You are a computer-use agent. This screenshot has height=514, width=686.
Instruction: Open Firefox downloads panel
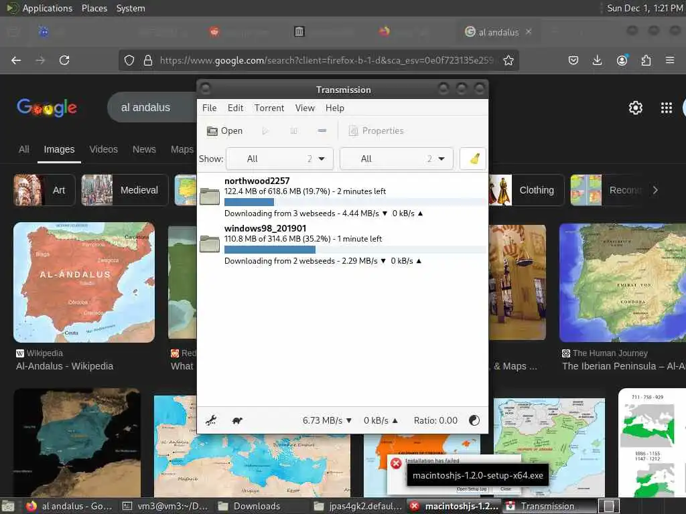(597, 60)
